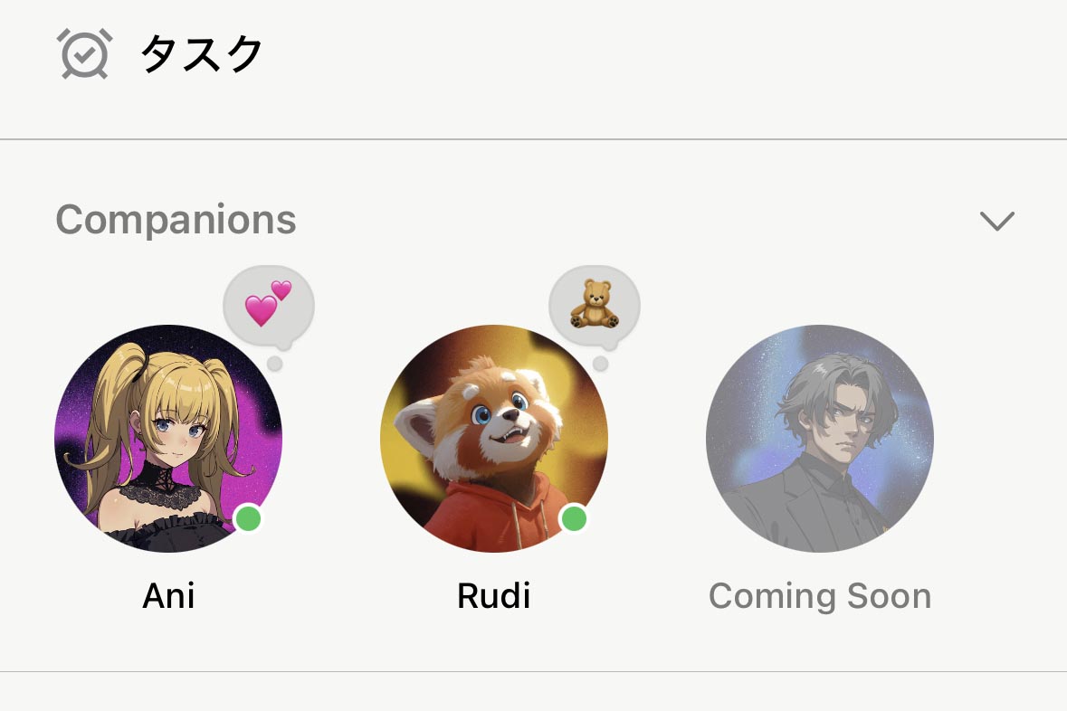Tap the two pink hearts emoji
This screenshot has width=1067, height=711.
(268, 302)
